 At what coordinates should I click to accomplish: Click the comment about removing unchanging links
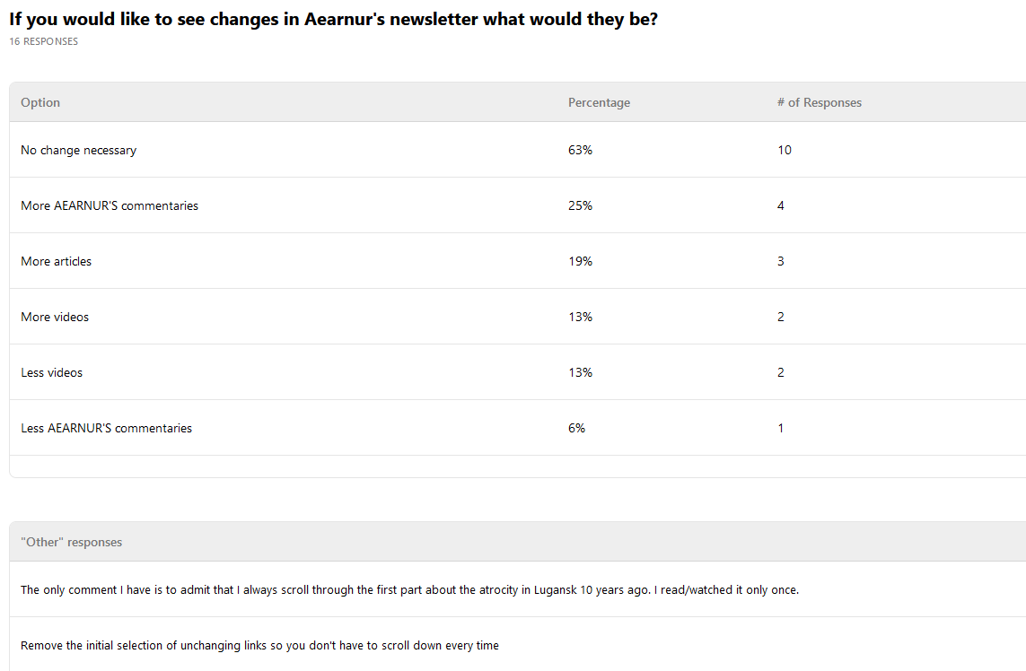(259, 645)
